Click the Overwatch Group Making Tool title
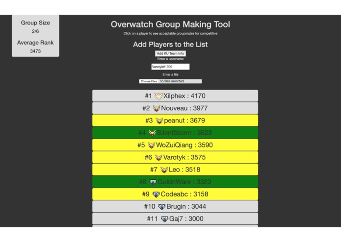Screen dimensions: 341x242 [x=170, y=24]
